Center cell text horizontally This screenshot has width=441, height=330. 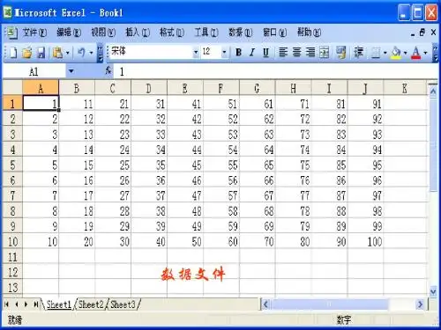click(296, 53)
